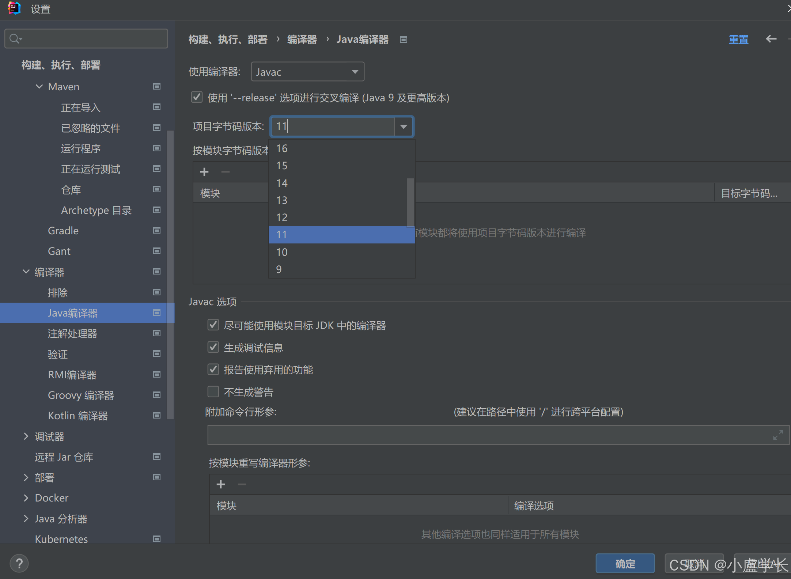Screen dimensions: 791x579
Task: Click the project-level icon beside Maven
Action: point(157,87)
